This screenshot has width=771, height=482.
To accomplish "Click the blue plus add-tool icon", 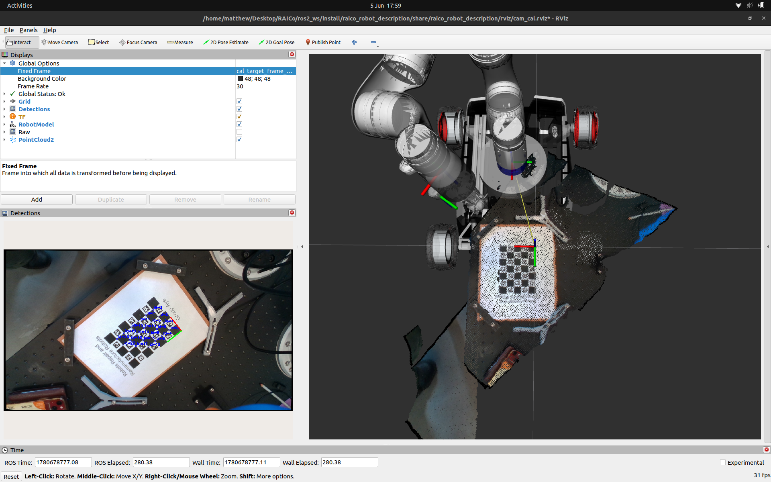I will 354,42.
